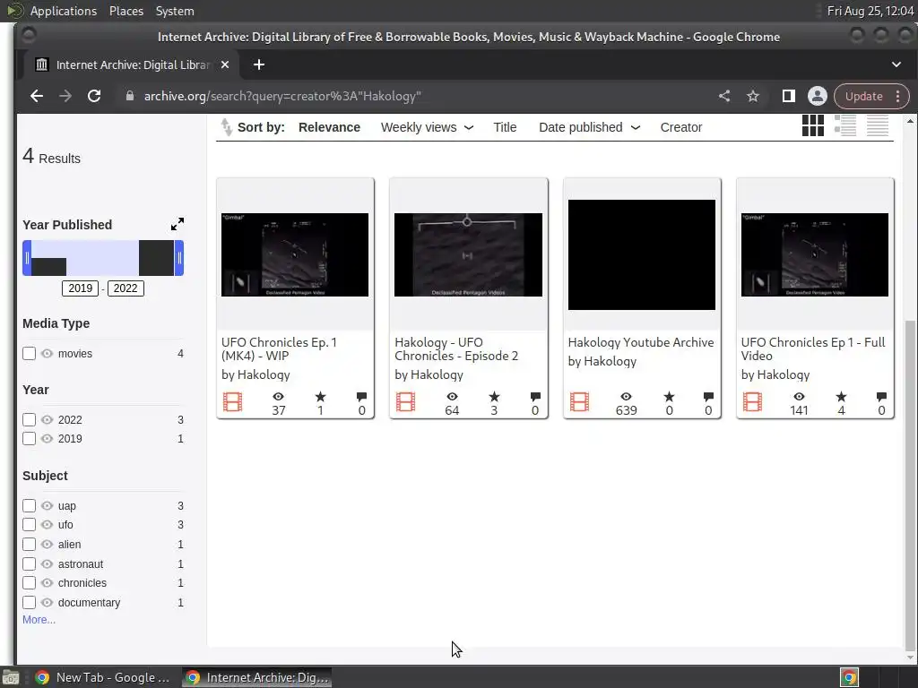Check the movies media type filter
The height and width of the screenshot is (688, 918).
click(x=29, y=353)
